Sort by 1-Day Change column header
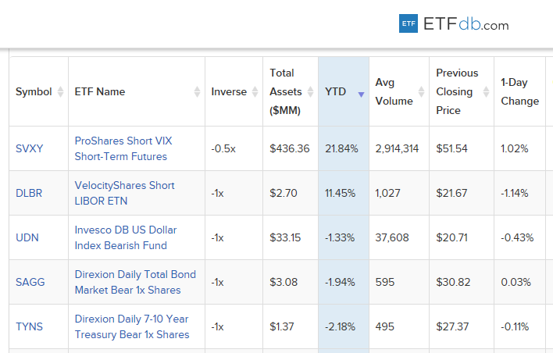Viewport: 553px width, 353px height. click(519, 91)
